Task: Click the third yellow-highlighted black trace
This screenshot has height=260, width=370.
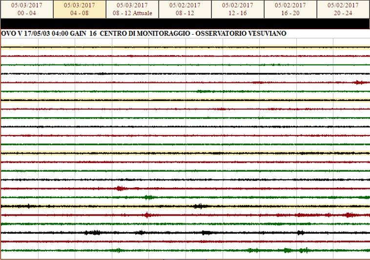Action: [x=185, y=153]
